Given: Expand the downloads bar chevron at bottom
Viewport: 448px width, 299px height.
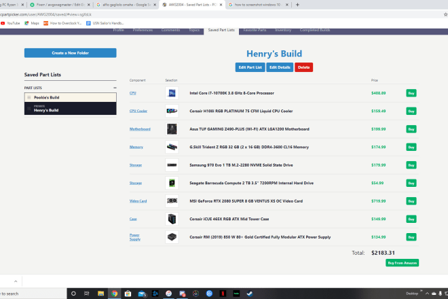Looking at the screenshot, I should (16, 281).
